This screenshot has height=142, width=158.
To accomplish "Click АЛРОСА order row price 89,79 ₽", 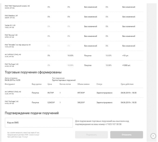I will point(51,93).
